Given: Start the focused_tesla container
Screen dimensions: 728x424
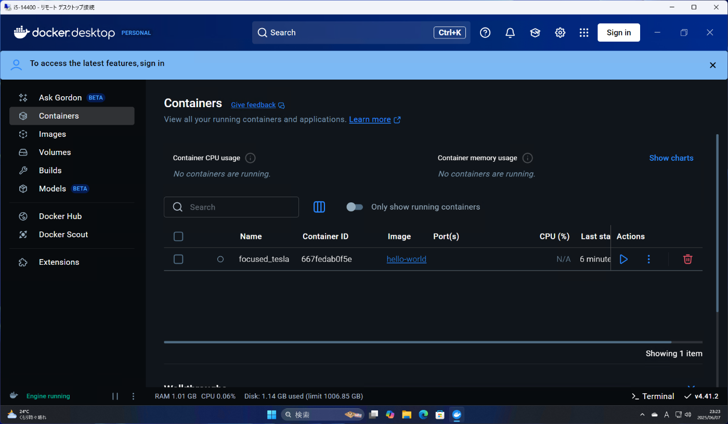Looking at the screenshot, I should [x=623, y=259].
